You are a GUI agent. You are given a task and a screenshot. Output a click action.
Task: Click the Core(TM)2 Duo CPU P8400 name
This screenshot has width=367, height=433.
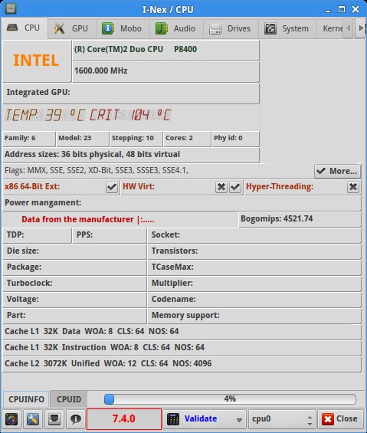pos(136,49)
